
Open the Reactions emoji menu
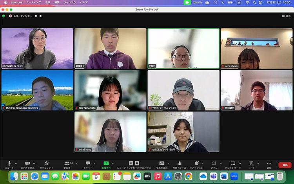196,163
